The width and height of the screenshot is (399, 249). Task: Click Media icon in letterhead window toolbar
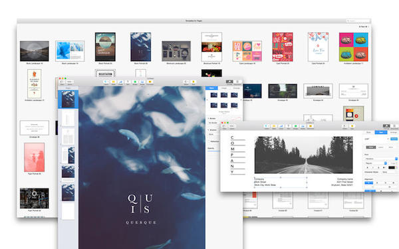303,125
